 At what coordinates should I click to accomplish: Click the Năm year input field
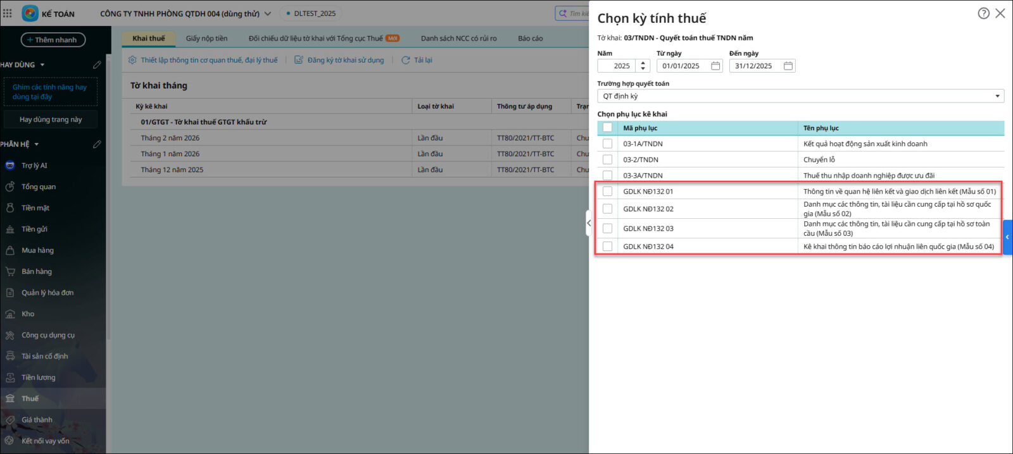coord(618,66)
